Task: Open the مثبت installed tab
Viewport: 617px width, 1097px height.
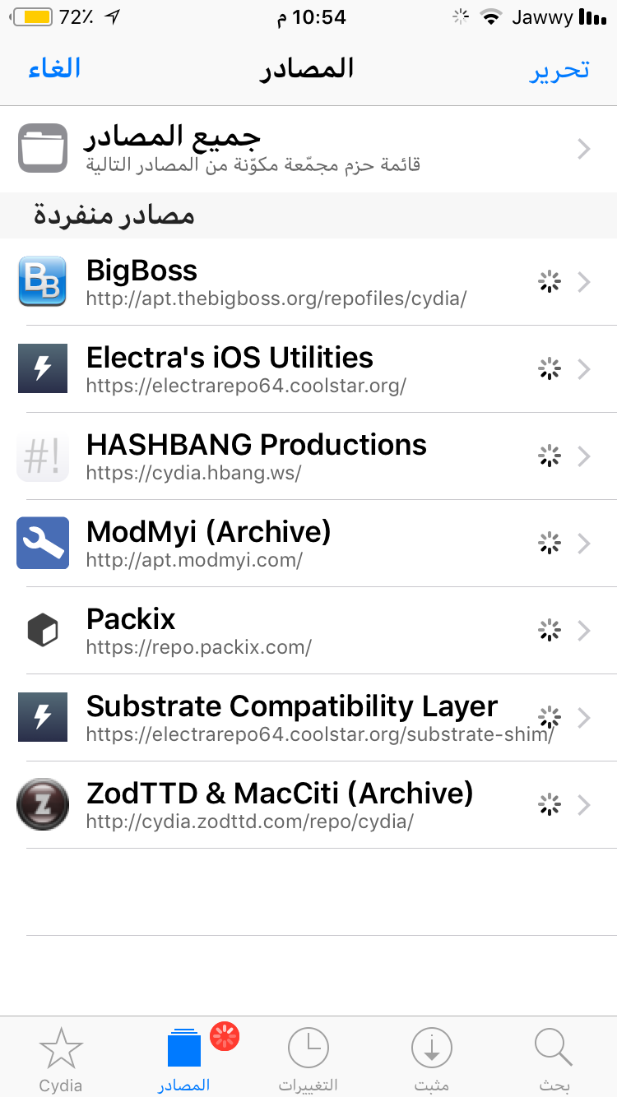Action: point(432,1060)
